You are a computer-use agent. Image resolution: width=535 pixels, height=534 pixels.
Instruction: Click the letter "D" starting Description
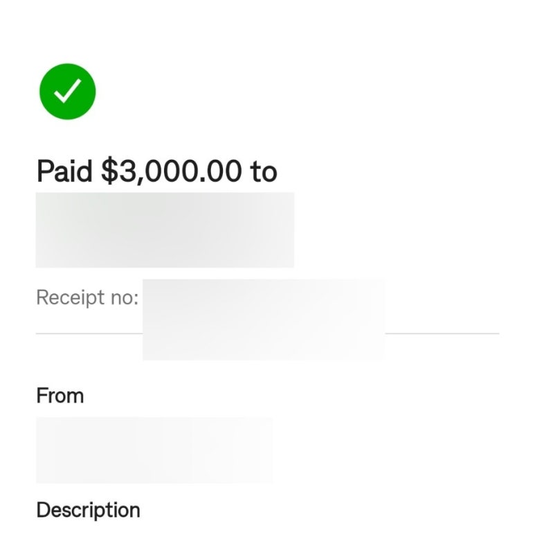point(43,510)
